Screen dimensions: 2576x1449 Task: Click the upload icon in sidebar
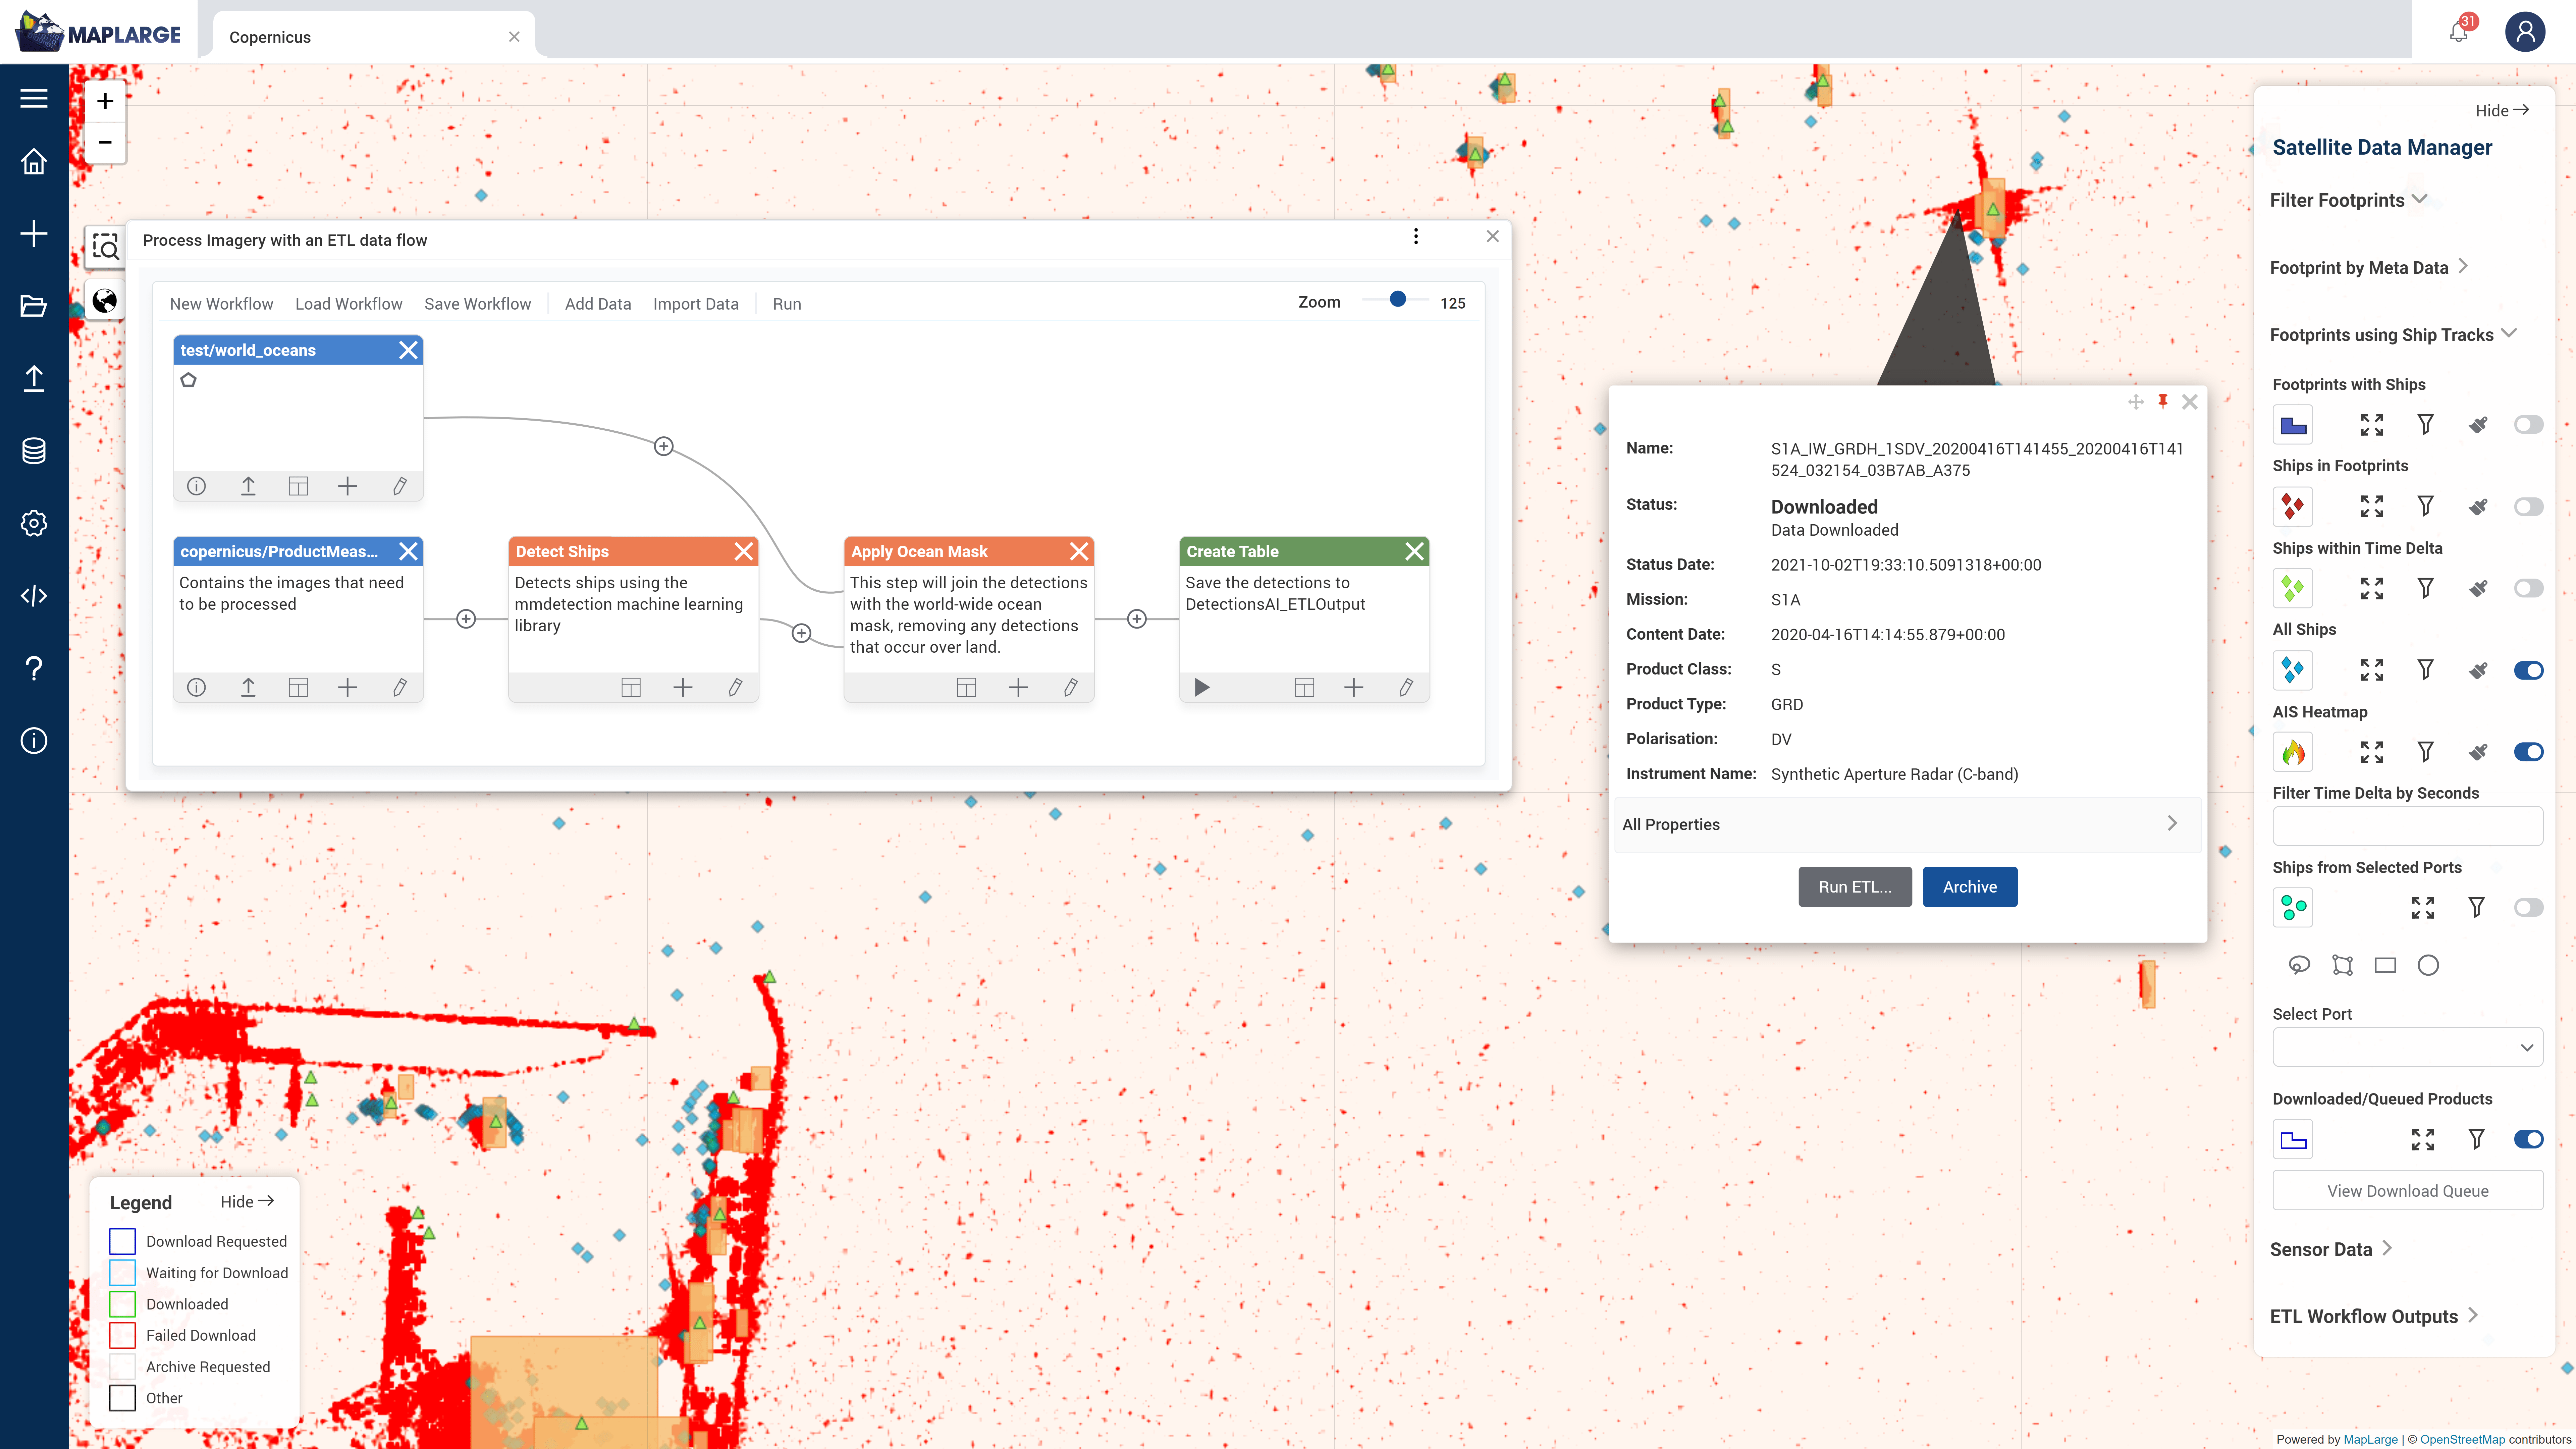34,378
